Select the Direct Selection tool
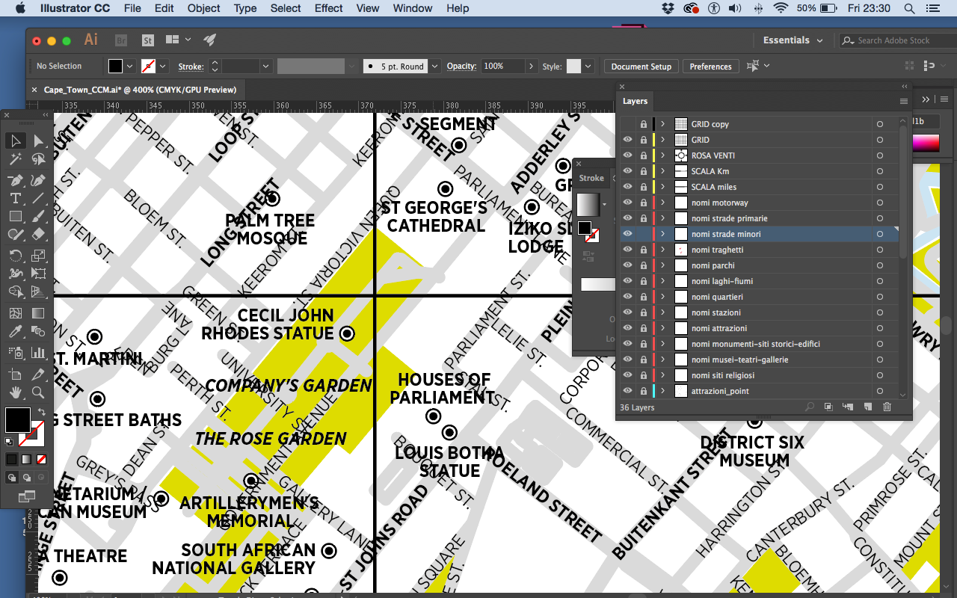Image resolution: width=957 pixels, height=598 pixels. click(x=38, y=141)
